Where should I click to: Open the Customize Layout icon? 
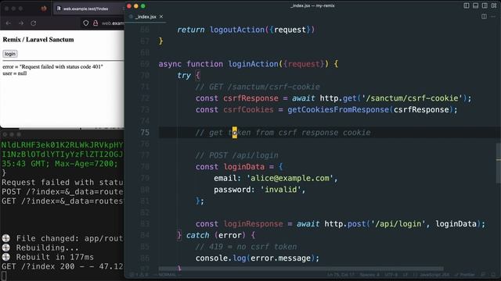click(x=494, y=5)
